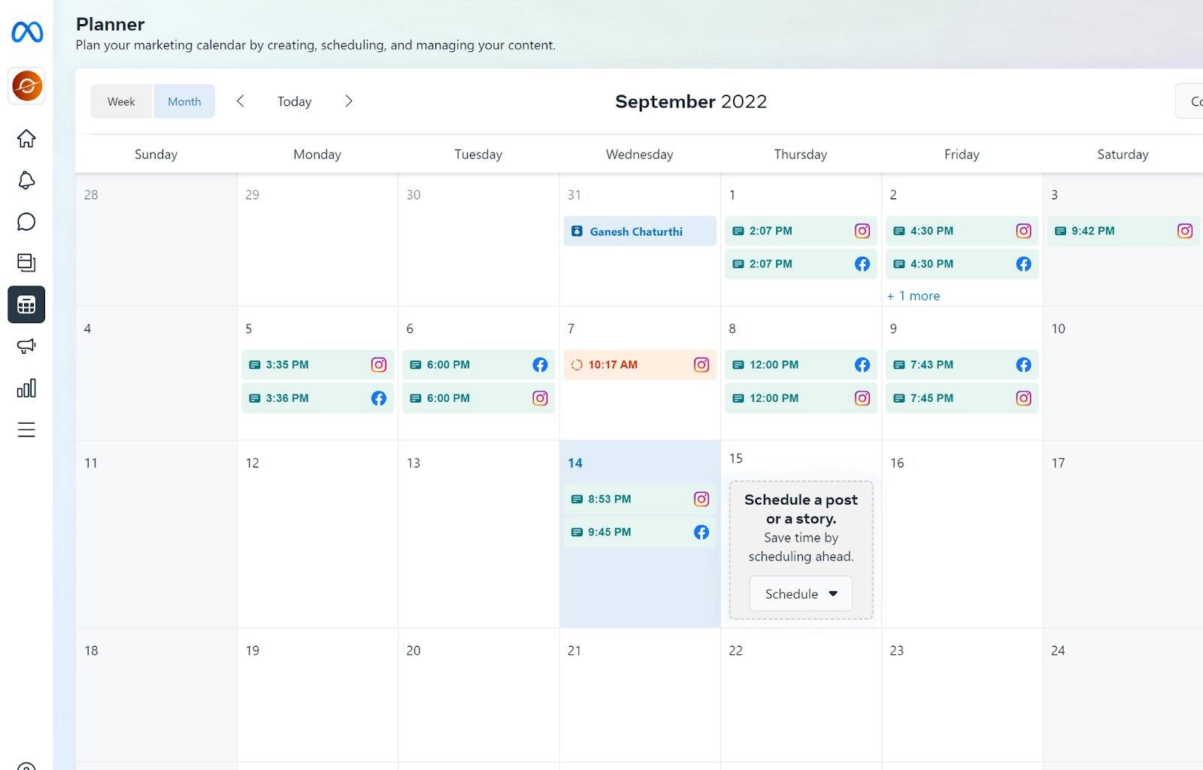
Task: Click the Instagram icon on the 12:00 PM post
Action: (x=862, y=398)
